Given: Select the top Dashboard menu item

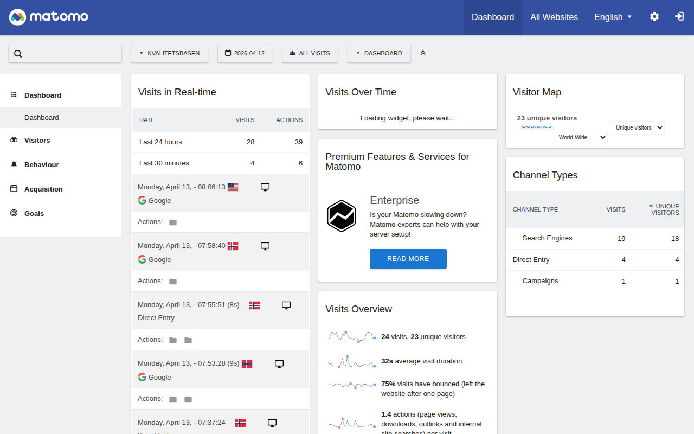Looking at the screenshot, I should (492, 17).
